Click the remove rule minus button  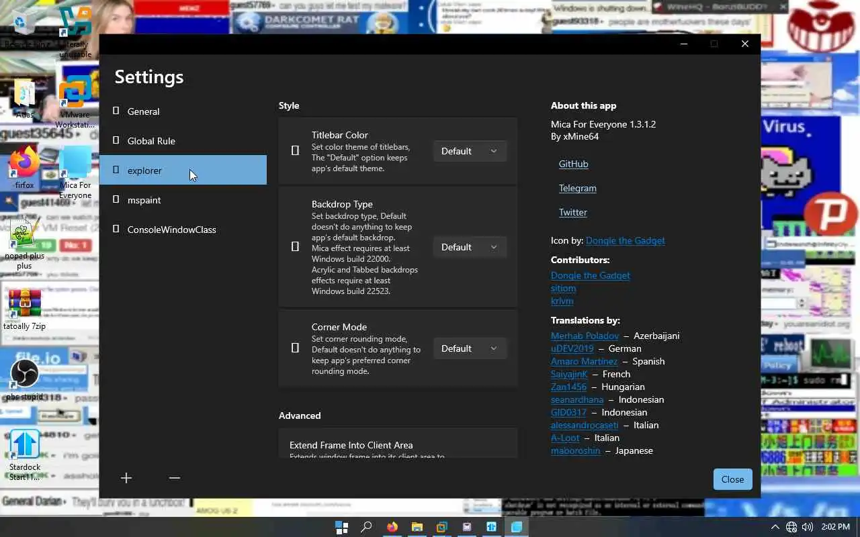(175, 478)
